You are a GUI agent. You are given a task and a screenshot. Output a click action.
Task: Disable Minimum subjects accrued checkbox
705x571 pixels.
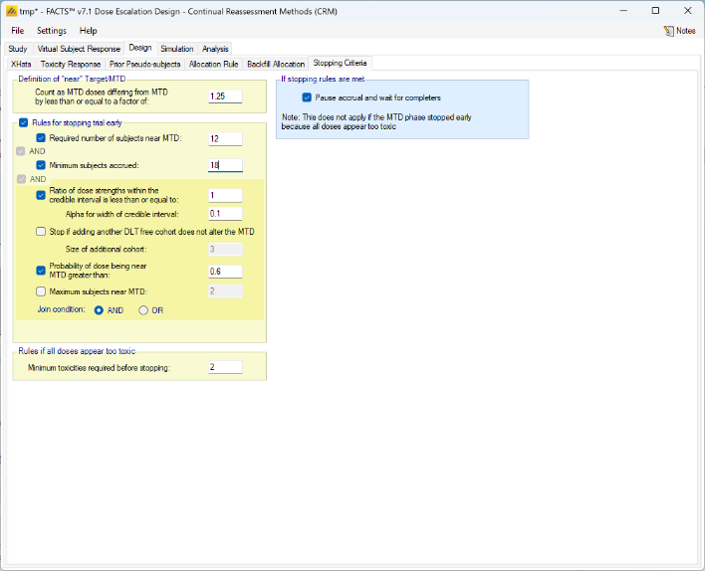pyautogui.click(x=41, y=165)
